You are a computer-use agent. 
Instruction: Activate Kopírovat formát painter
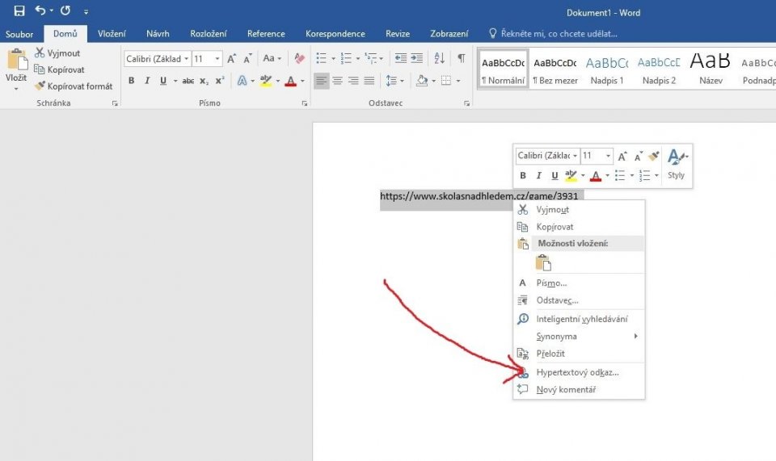tap(74, 86)
